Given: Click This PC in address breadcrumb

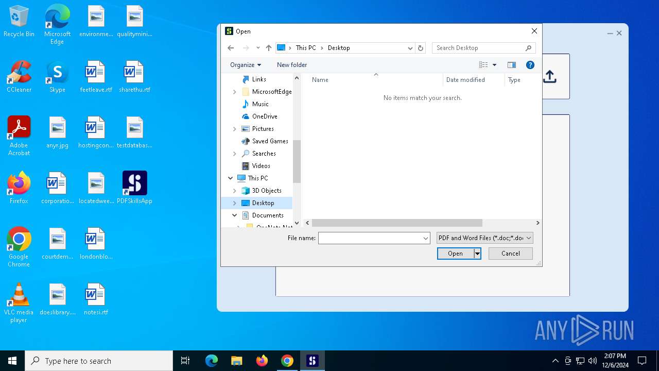Looking at the screenshot, I should tap(306, 48).
